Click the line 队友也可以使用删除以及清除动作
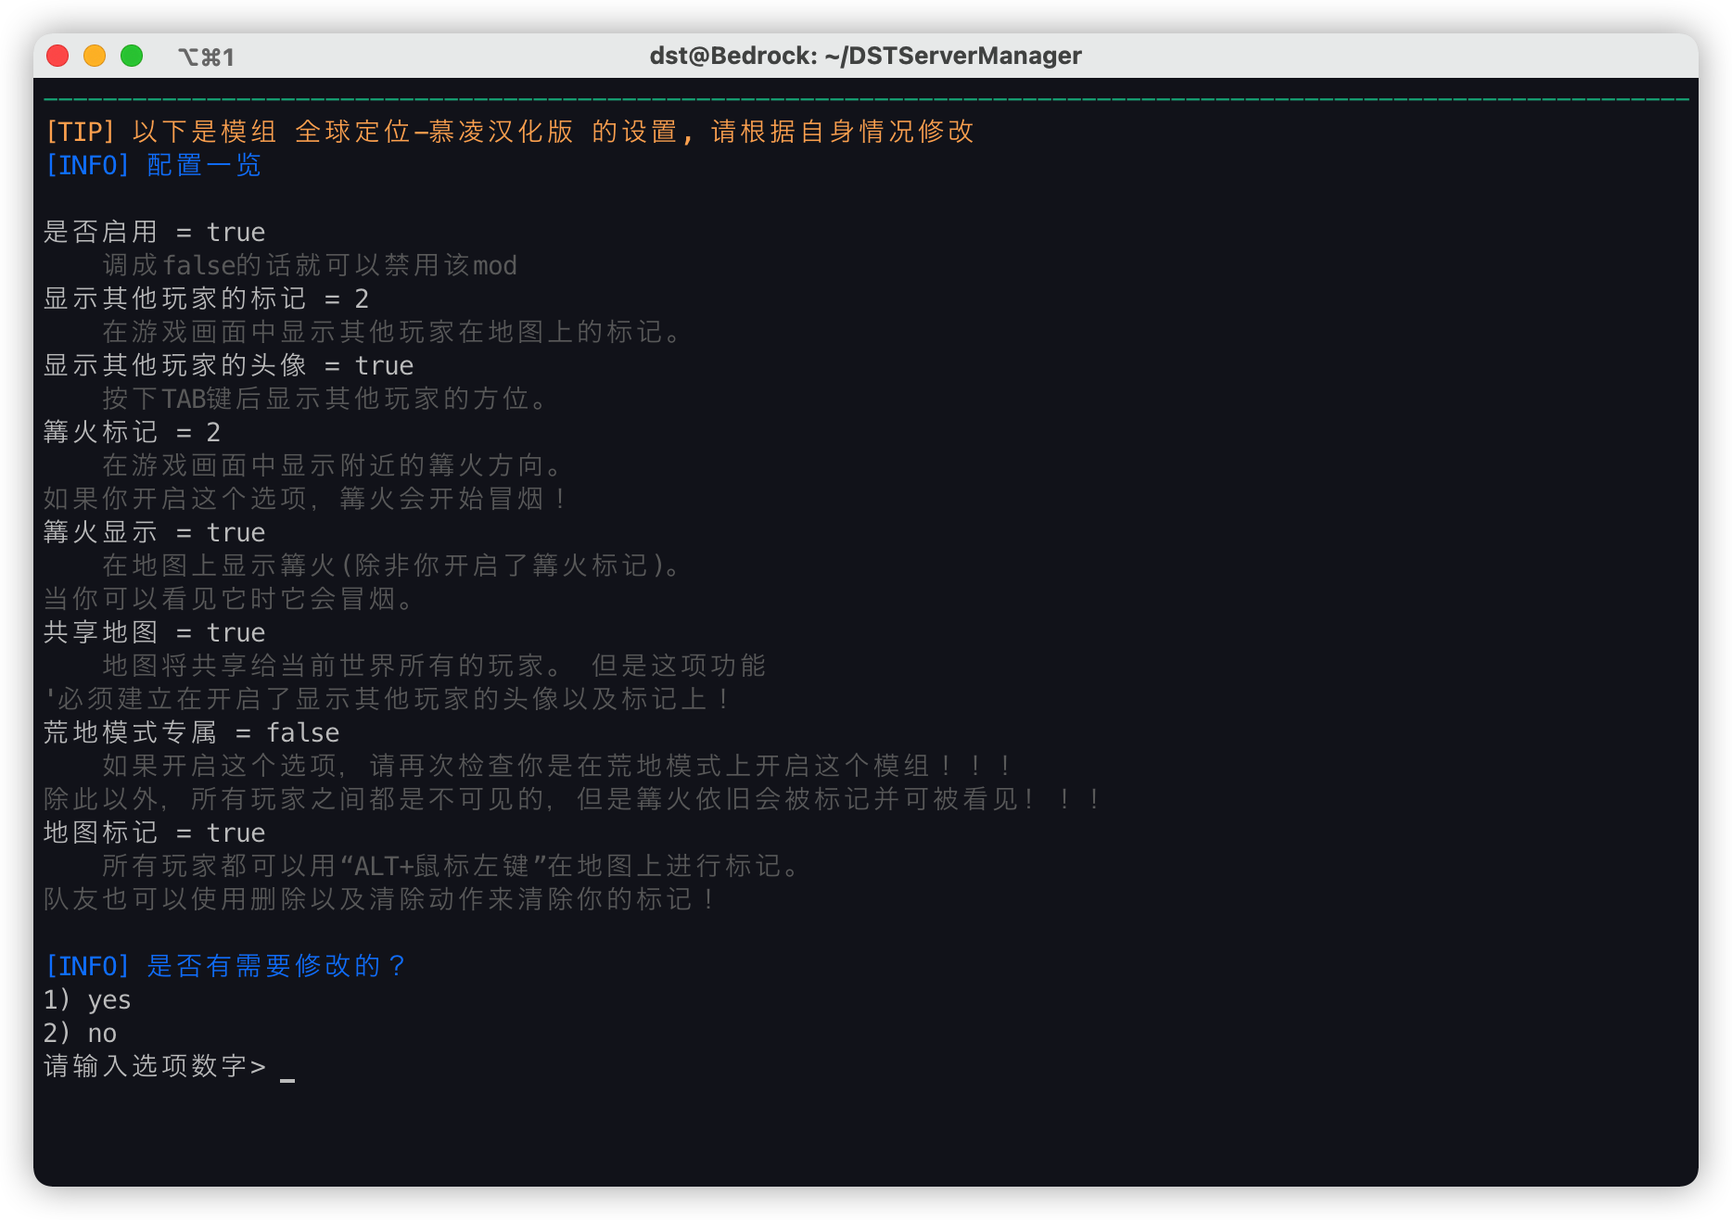1732x1220 pixels. [380, 899]
